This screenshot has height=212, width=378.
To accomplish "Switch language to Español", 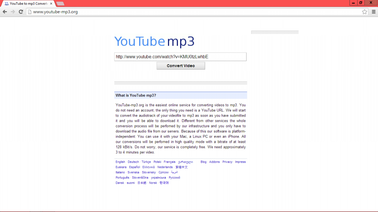I will pos(134,167).
